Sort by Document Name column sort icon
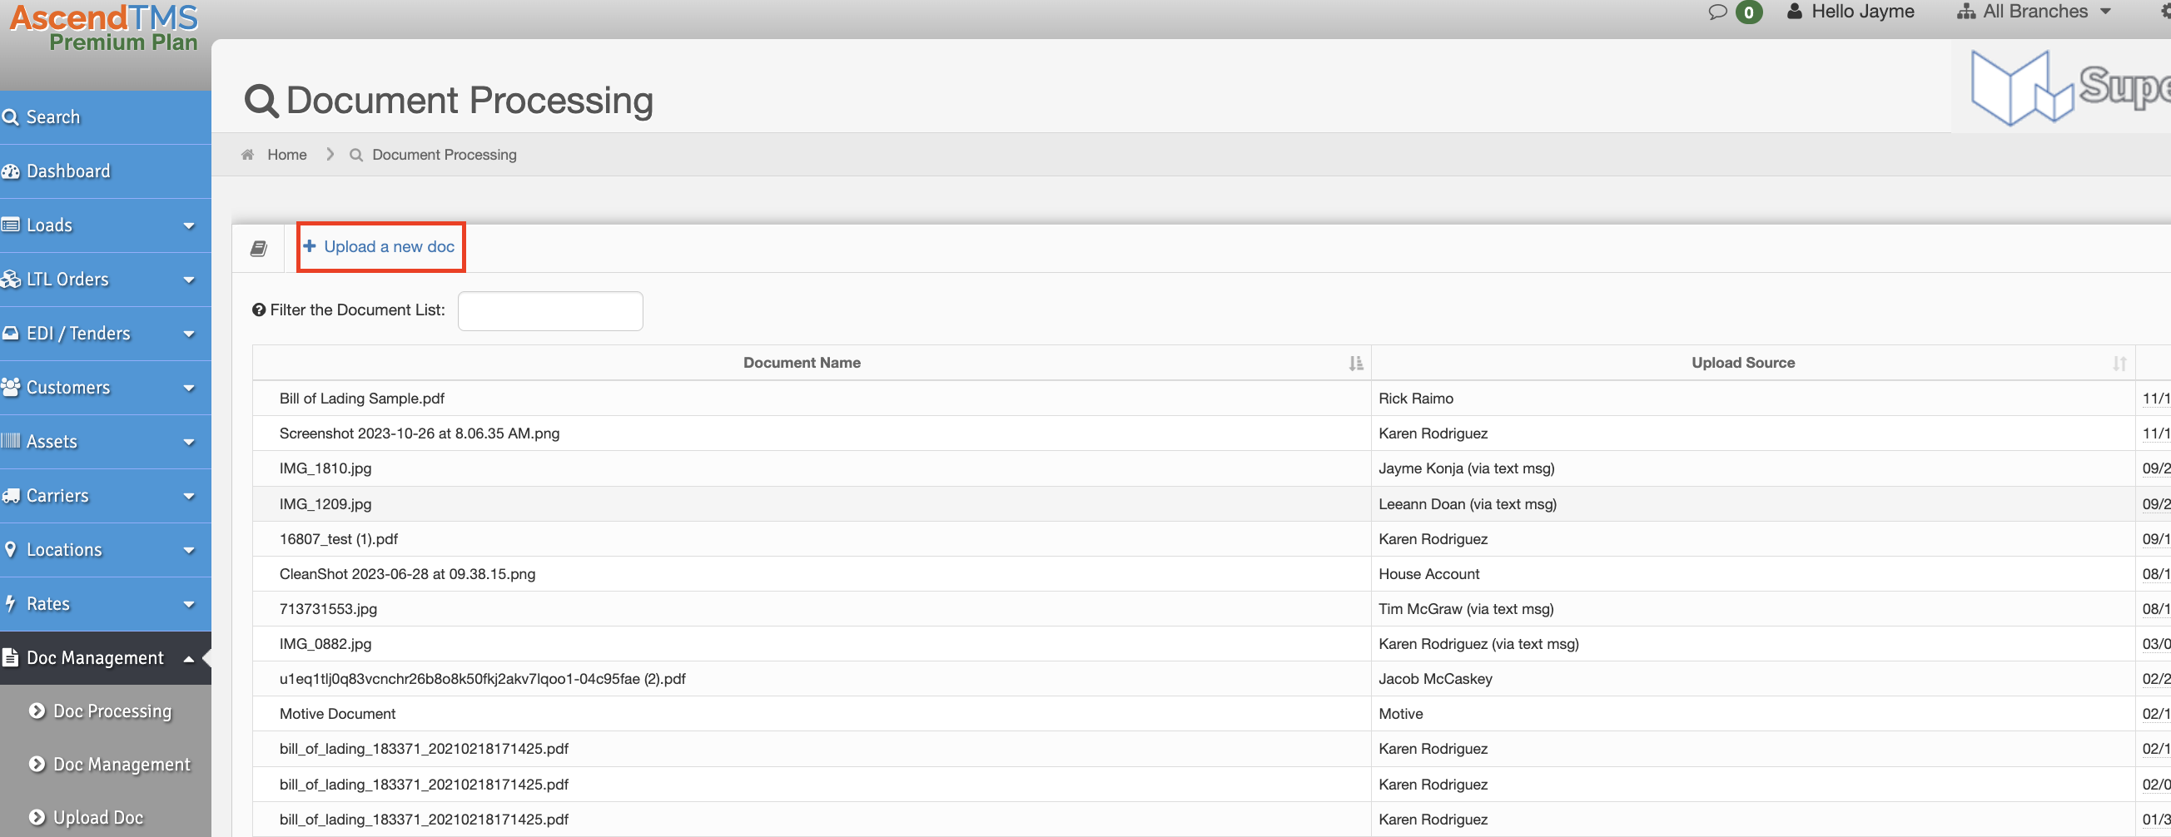This screenshot has height=837, width=2171. [1355, 364]
